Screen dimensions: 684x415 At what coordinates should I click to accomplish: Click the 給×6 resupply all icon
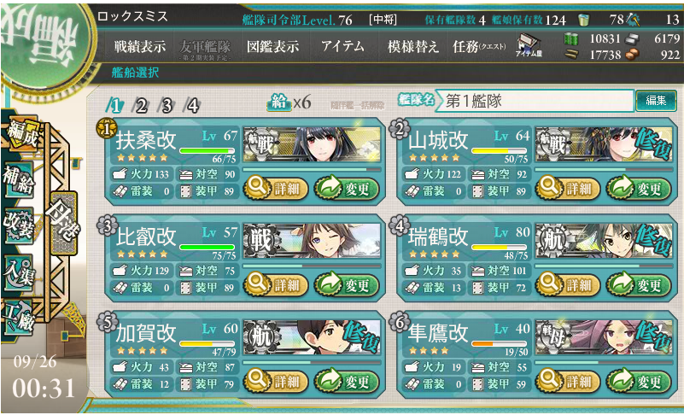pyautogui.click(x=289, y=102)
